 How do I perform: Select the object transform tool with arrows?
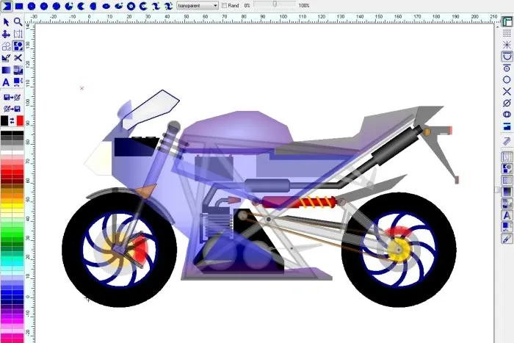18,82
